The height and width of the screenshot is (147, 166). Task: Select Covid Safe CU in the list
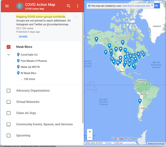(x=29, y=55)
